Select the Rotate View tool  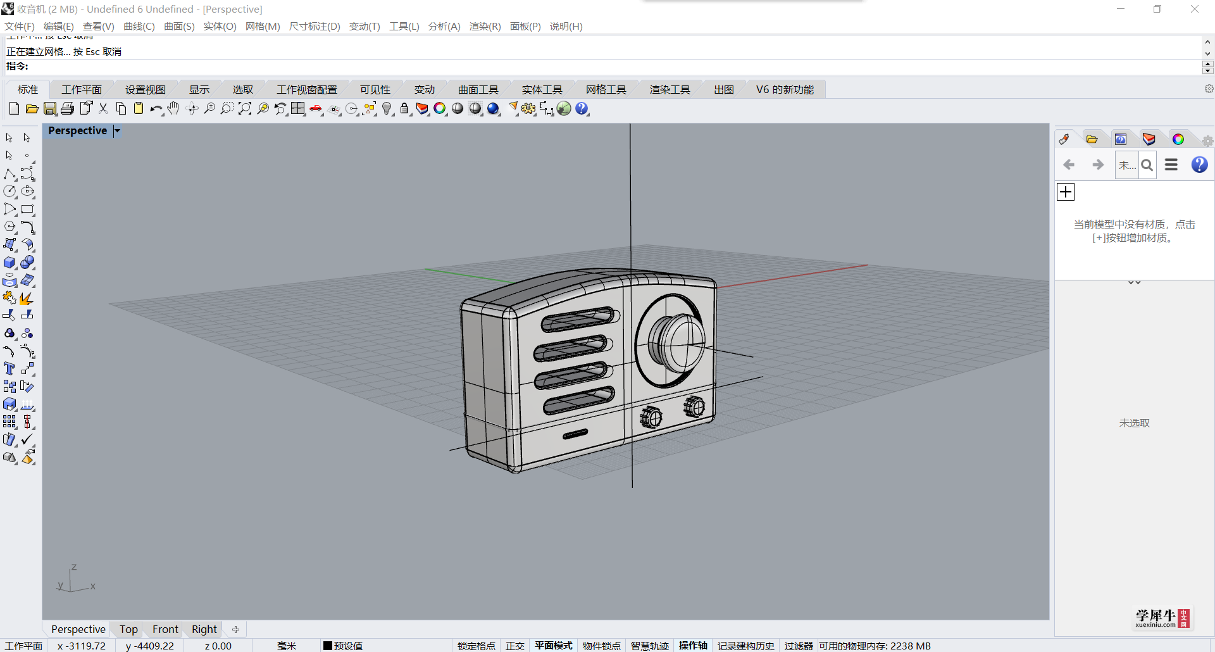(x=192, y=109)
